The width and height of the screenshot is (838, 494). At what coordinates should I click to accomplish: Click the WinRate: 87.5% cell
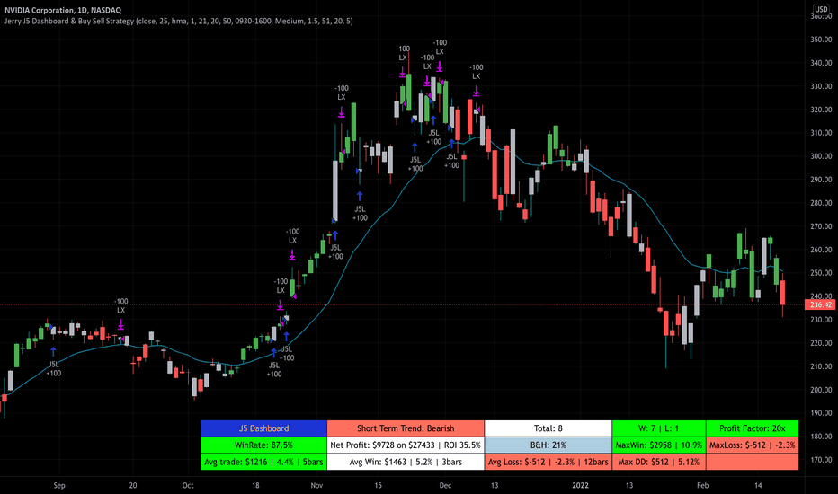[264, 445]
